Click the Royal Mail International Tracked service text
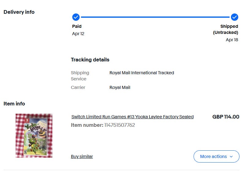This screenshot has height=176, width=245. click(141, 73)
